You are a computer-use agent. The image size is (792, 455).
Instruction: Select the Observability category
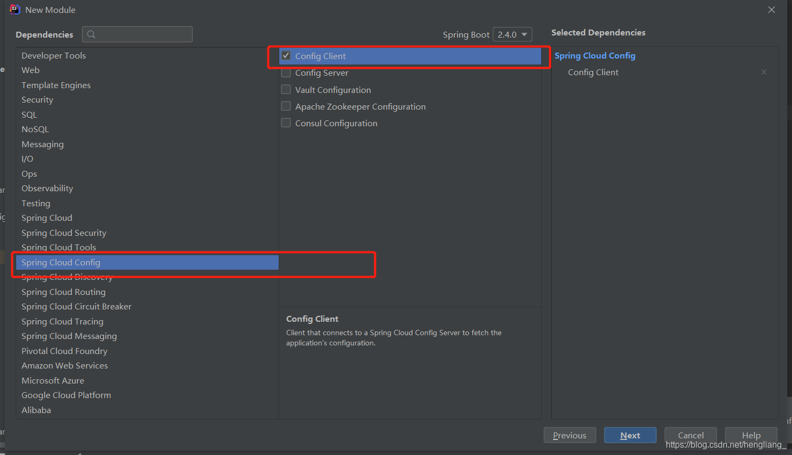(147, 188)
